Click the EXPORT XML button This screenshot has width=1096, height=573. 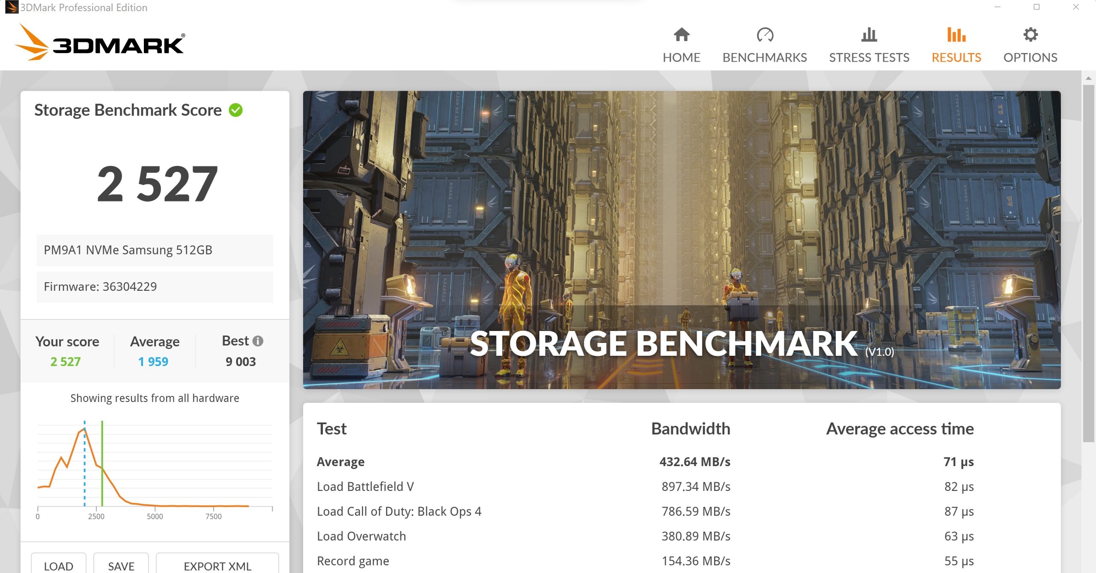click(217, 564)
